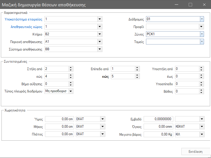Click the Βήμα αύξησης spinner arrows
The width and height of the screenshot is (211, 158).
71,84
